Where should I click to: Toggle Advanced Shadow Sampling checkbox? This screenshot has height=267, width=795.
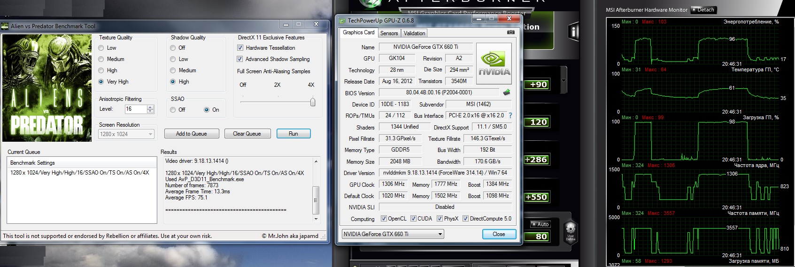tap(240, 59)
